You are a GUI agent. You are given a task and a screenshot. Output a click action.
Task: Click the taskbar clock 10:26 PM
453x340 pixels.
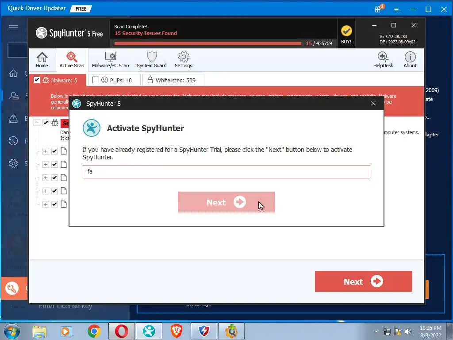point(430,328)
